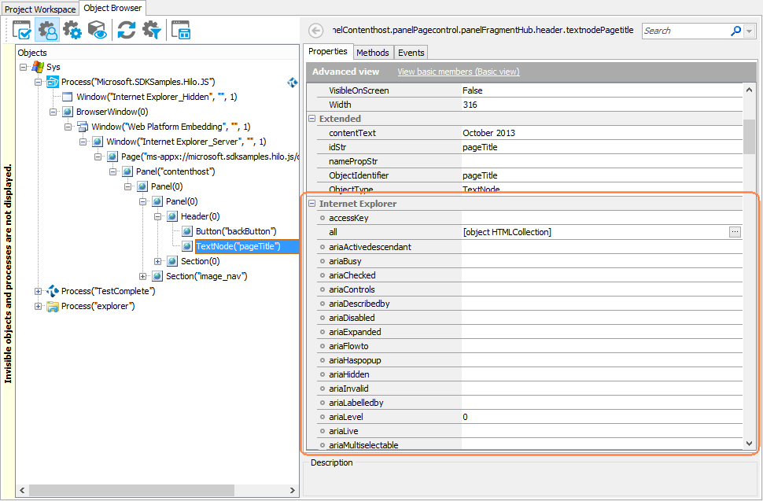Viewport: 763px width, 501px height.
Task: Click the search magnifier icon
Action: pos(737,30)
